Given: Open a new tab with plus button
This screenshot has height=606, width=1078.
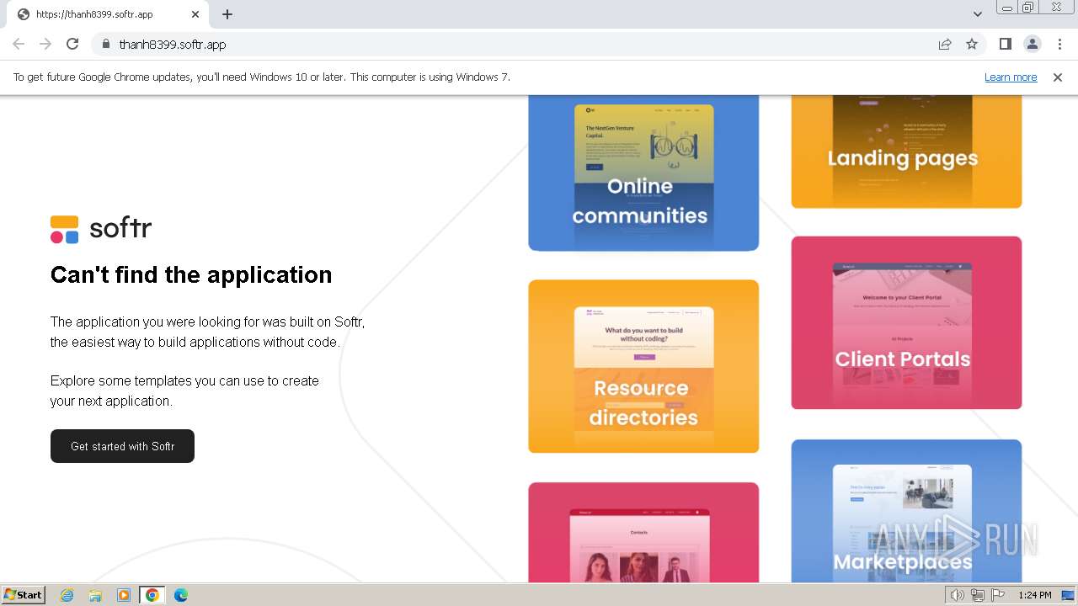Looking at the screenshot, I should (x=227, y=14).
